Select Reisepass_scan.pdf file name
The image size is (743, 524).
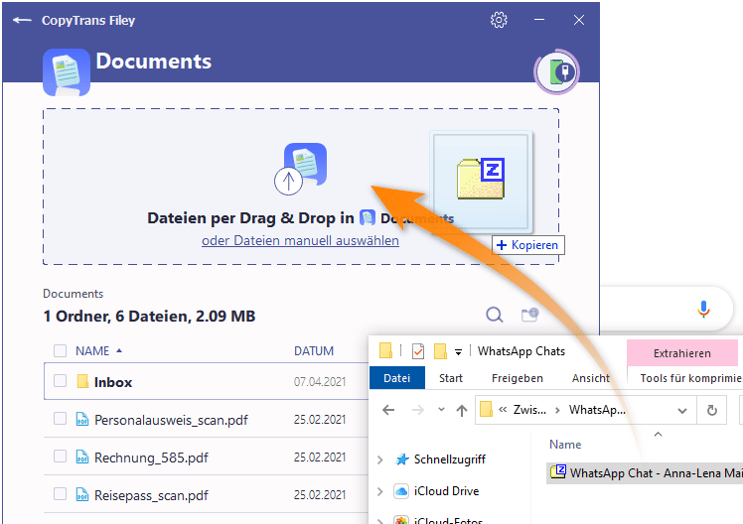(151, 495)
